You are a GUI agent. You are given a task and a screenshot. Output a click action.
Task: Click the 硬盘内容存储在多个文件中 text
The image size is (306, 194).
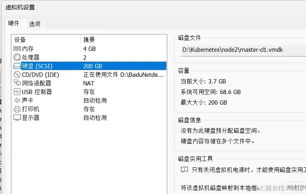point(218,141)
